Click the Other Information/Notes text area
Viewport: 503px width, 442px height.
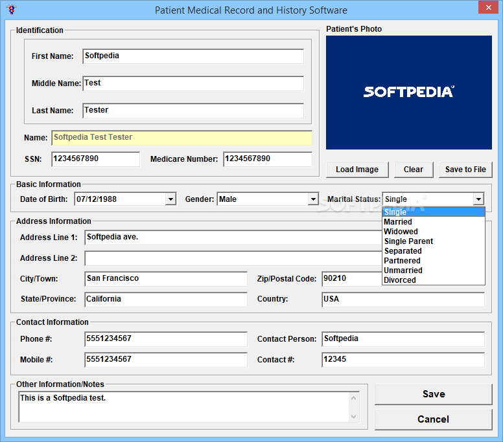[x=184, y=407]
